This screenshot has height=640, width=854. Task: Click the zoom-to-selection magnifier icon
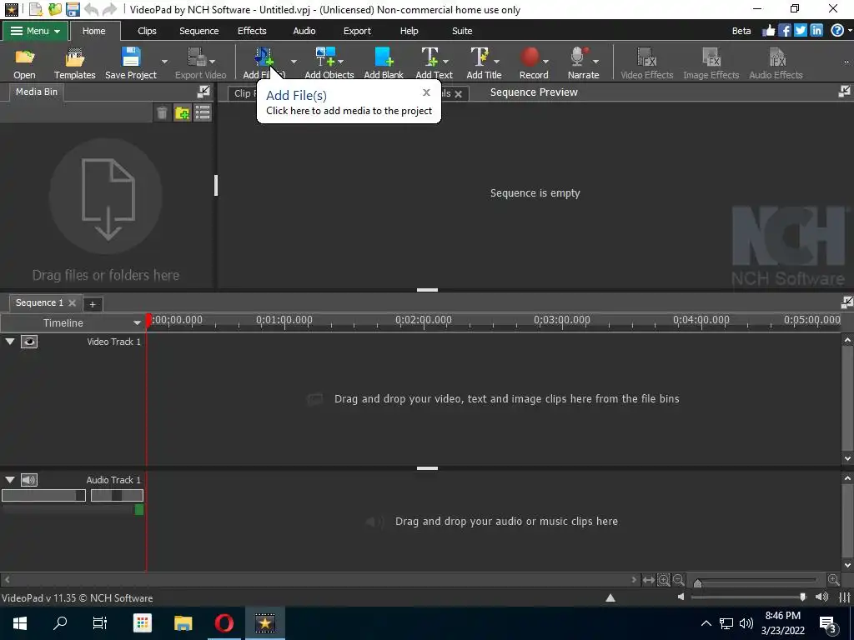(663, 580)
